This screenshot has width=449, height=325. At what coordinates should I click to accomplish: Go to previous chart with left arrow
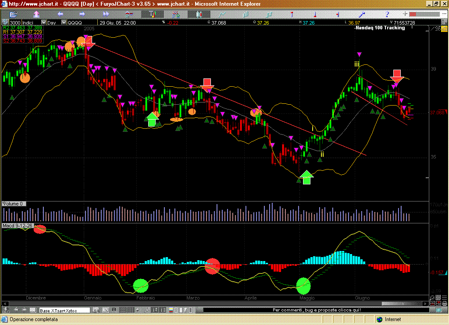tap(61, 14)
